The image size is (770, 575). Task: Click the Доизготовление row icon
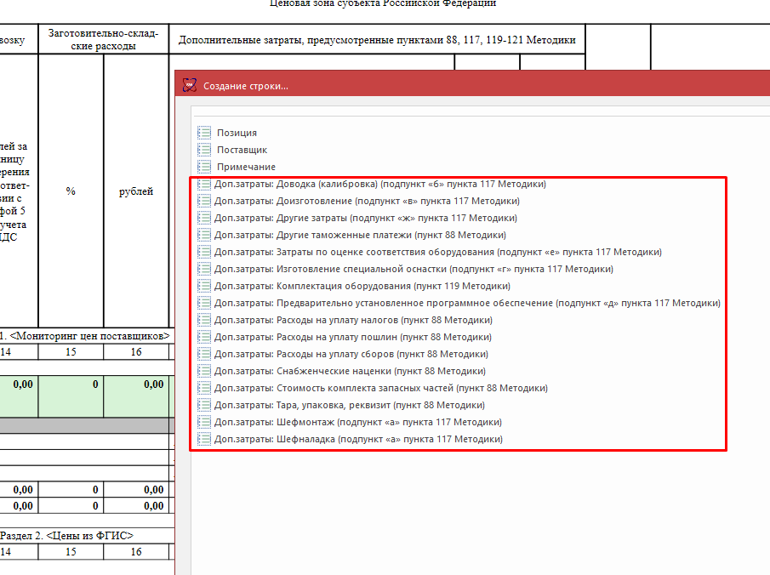[x=204, y=201]
